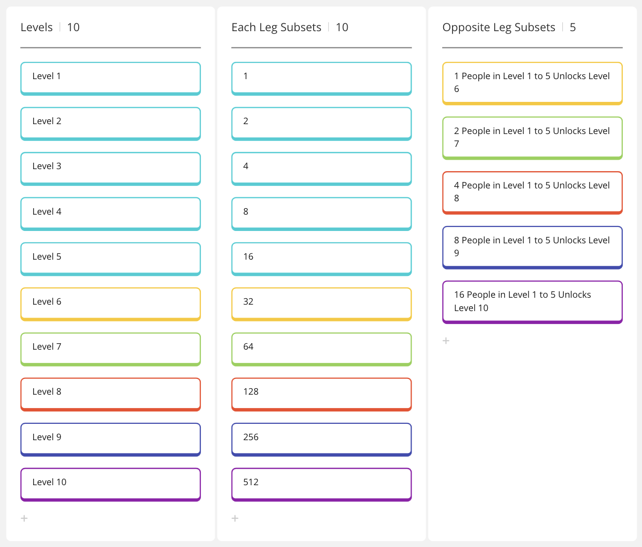Click the Each Leg Subsets column title

276,27
